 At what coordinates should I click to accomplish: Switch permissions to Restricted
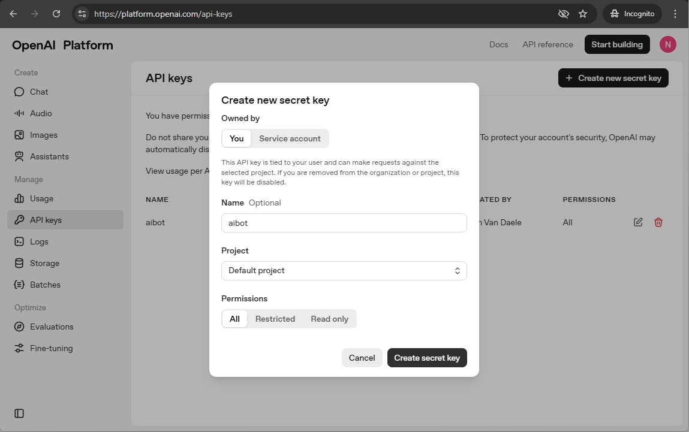[x=275, y=319]
